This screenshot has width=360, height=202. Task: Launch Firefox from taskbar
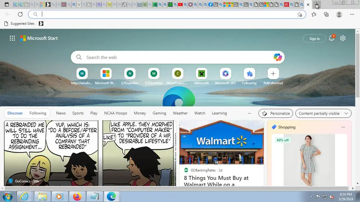pos(77,196)
